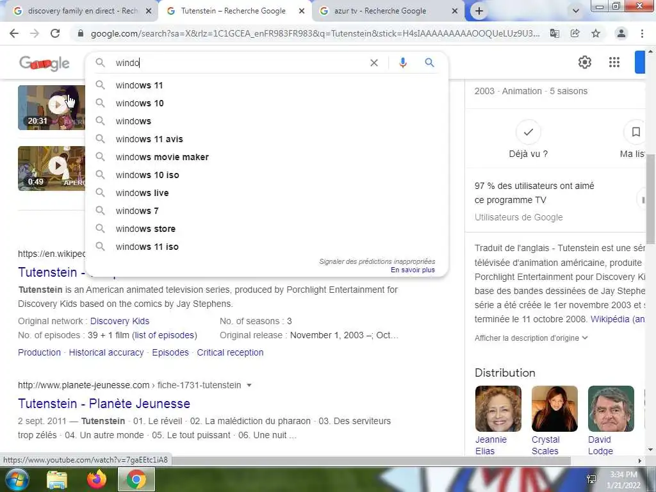This screenshot has height=492, width=656.
Task: Submit search with the blue magnifier icon
Action: pos(429,63)
